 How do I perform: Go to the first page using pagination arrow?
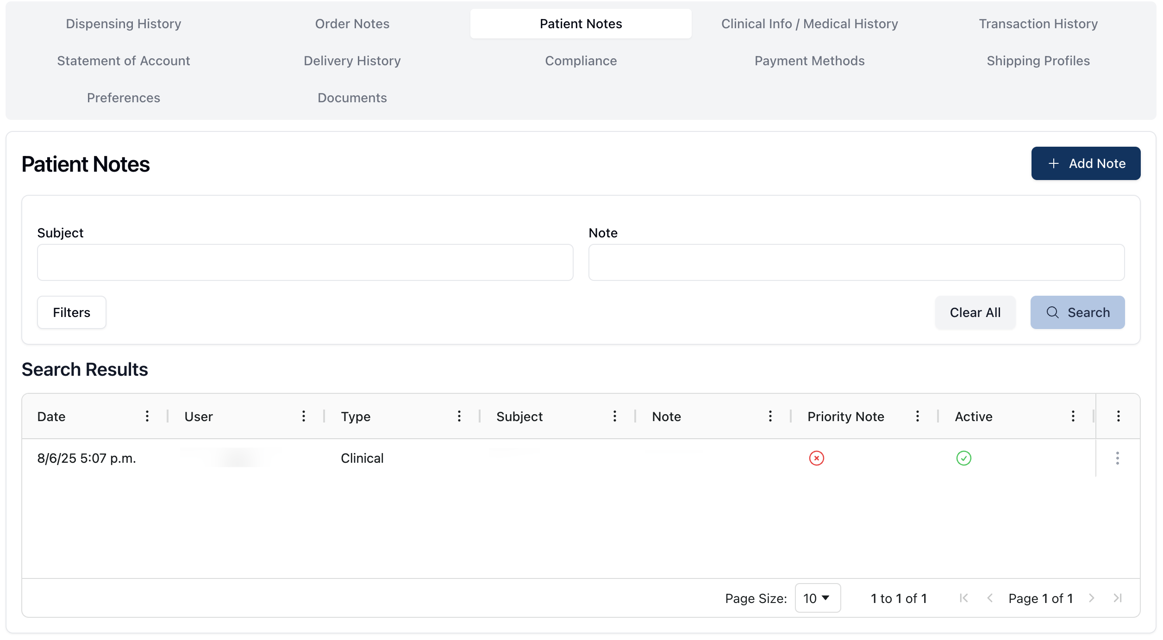[963, 598]
